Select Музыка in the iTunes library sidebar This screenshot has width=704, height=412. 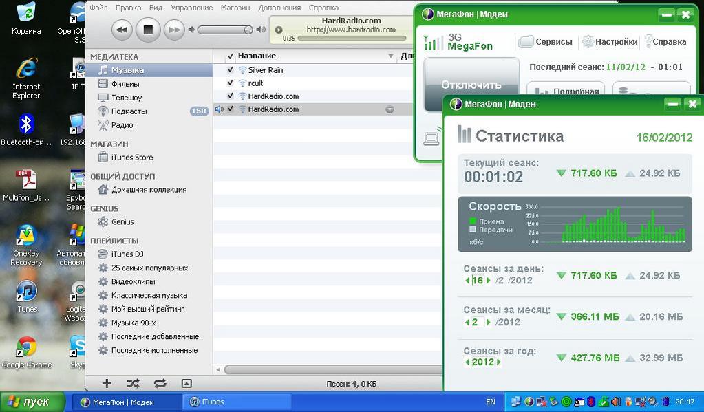(x=149, y=70)
